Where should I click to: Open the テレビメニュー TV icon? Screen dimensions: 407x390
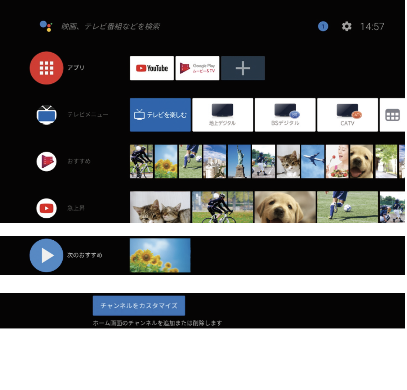point(46,115)
